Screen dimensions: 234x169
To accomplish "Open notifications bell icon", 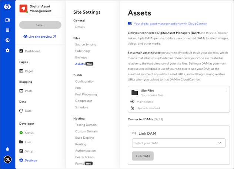I will tap(7, 149).
